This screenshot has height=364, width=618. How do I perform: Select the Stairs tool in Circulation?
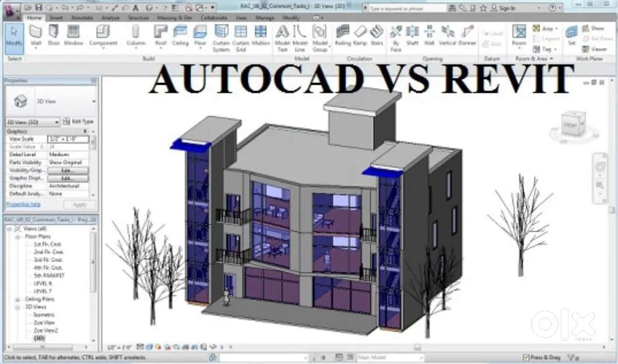(376, 35)
